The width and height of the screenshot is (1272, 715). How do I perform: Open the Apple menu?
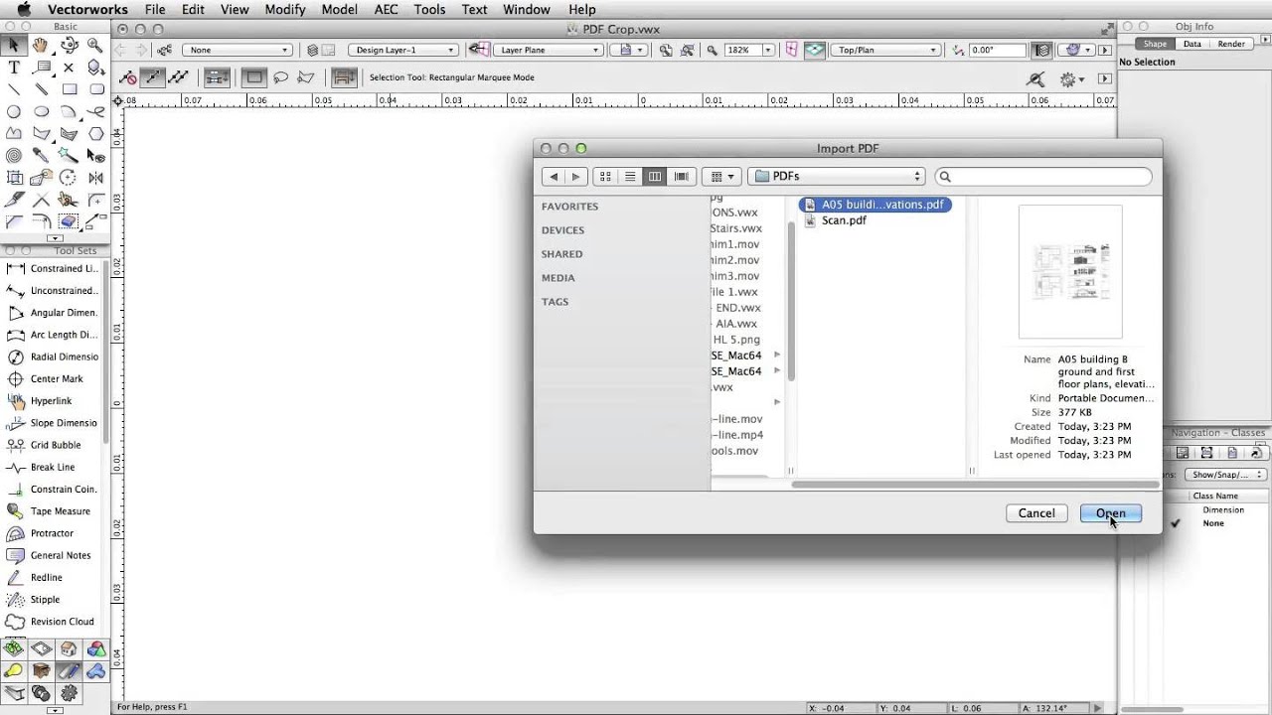point(24,9)
